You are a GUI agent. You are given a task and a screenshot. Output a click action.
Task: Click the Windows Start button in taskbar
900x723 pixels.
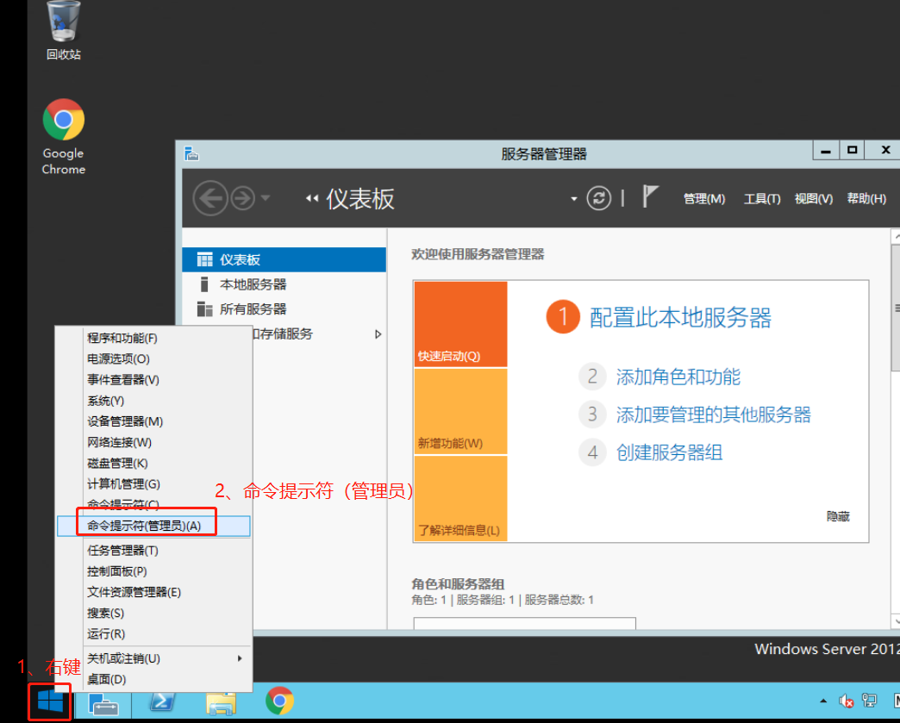pos(50,701)
